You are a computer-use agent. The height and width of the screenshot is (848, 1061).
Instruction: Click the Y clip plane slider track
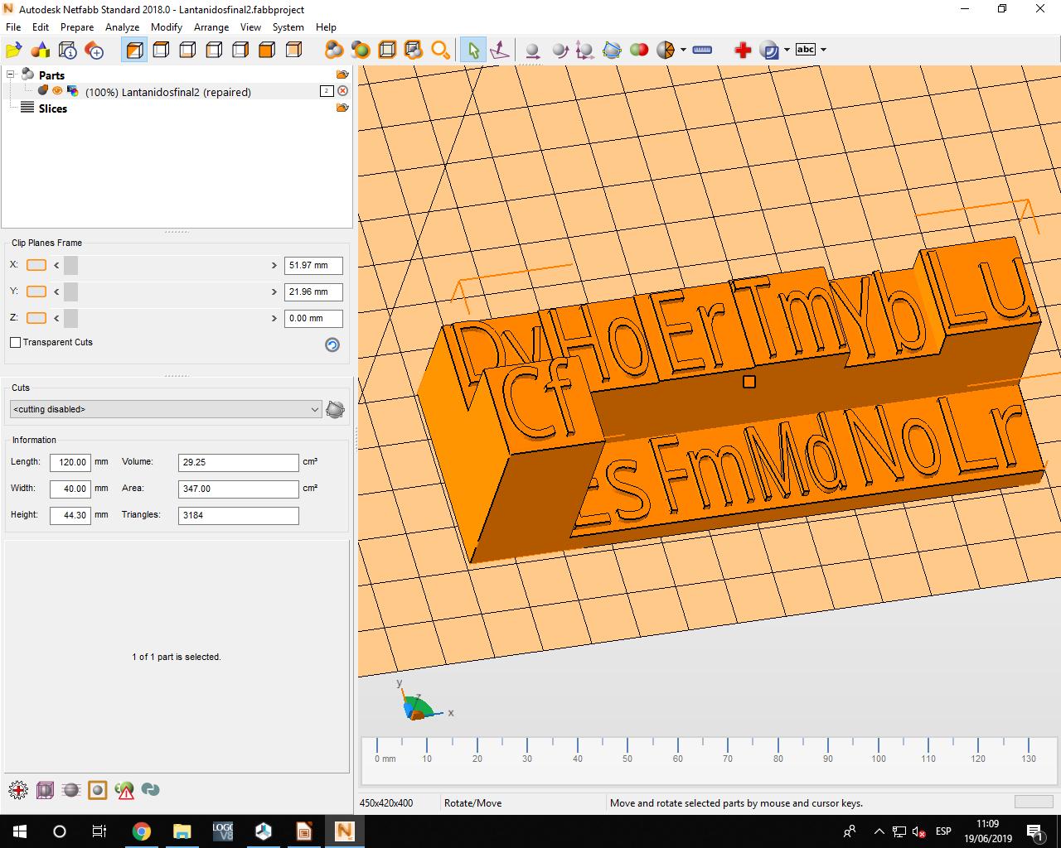tap(166, 291)
